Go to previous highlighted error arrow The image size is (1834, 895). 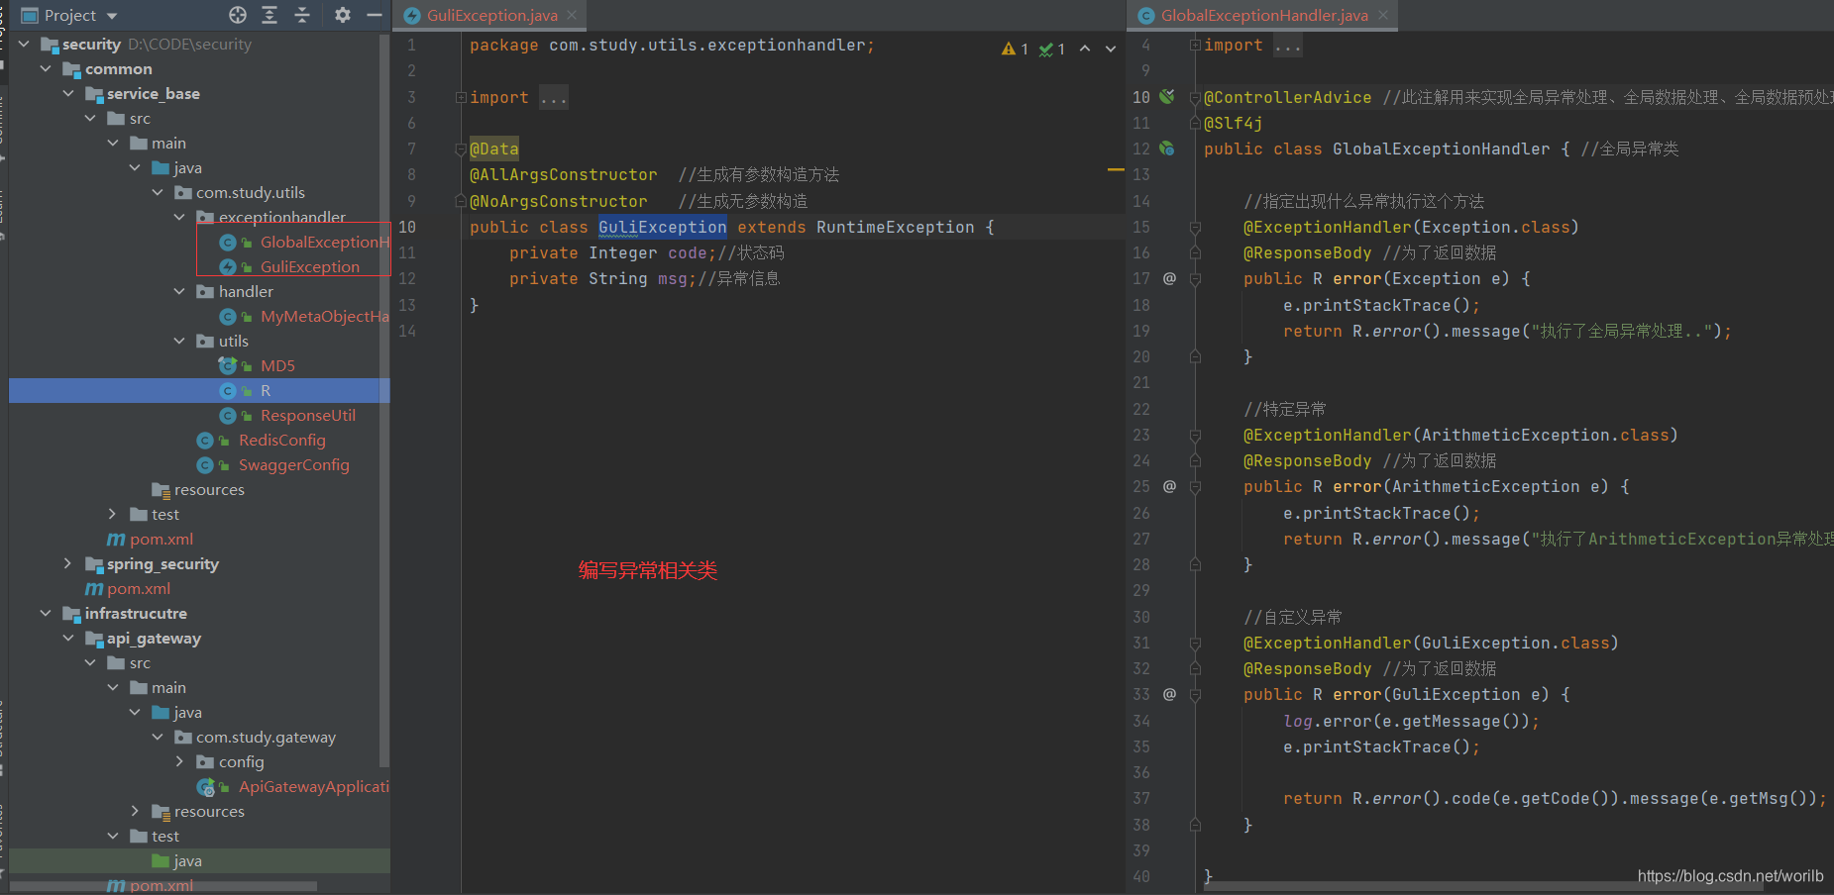[x=1085, y=49]
